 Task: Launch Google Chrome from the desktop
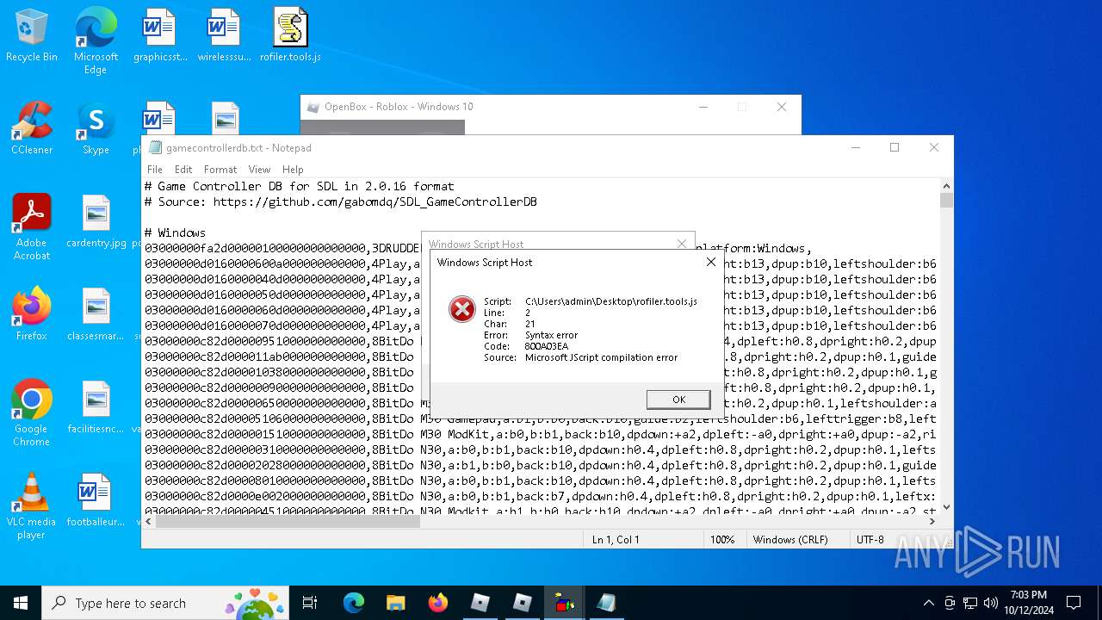pos(32,413)
